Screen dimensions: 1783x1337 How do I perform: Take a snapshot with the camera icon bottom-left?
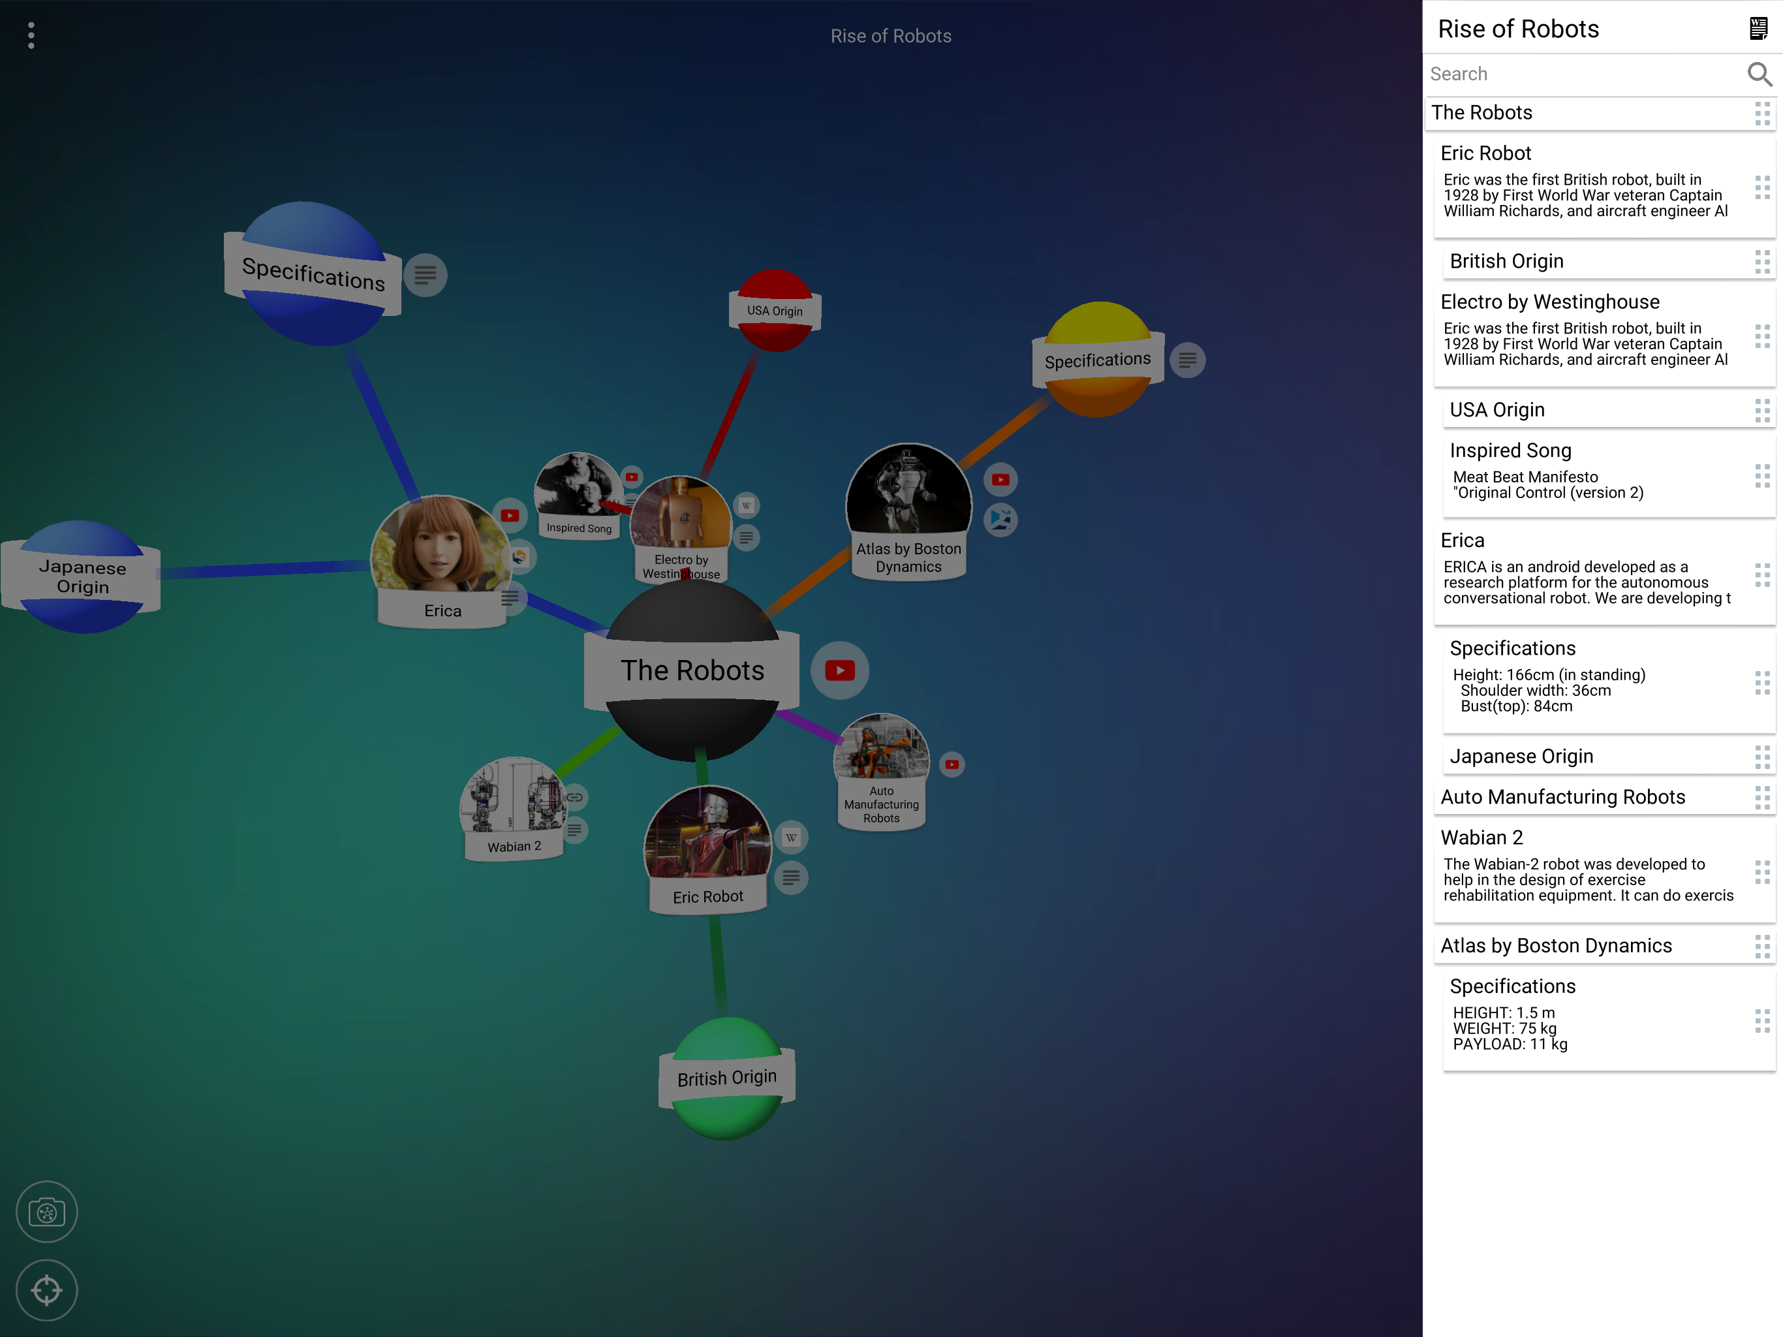46,1211
